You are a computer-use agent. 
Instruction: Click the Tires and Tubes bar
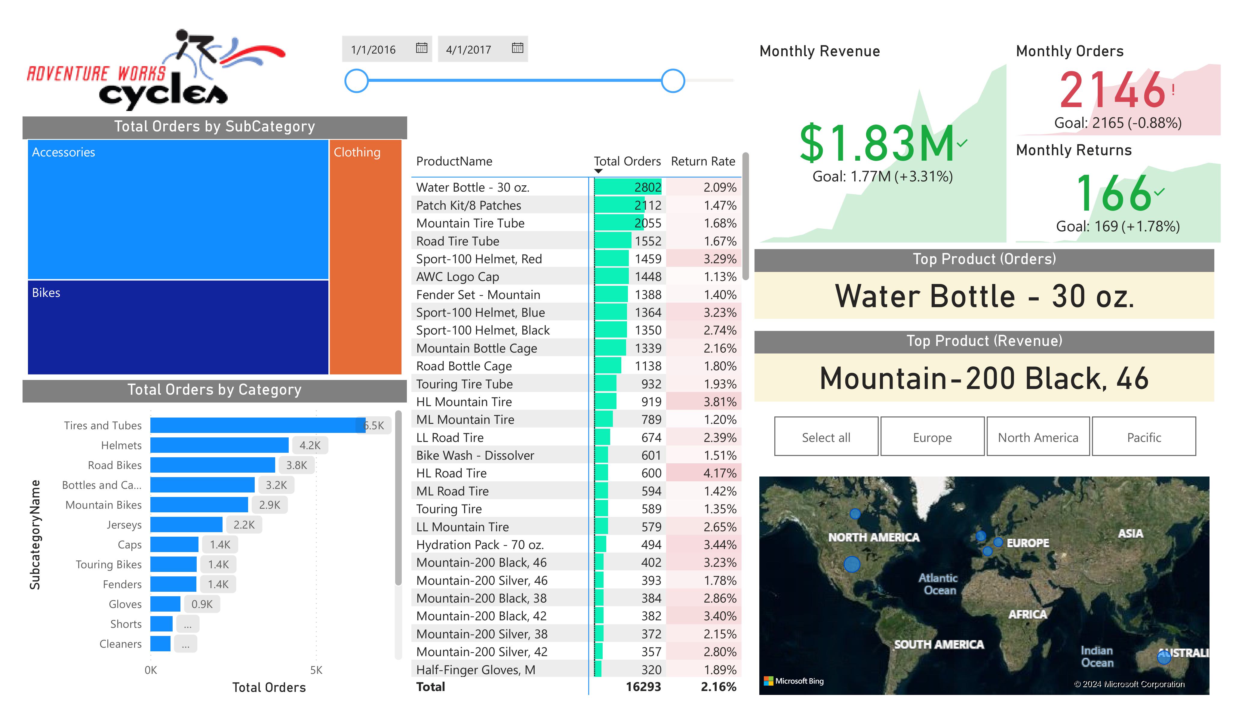click(257, 425)
